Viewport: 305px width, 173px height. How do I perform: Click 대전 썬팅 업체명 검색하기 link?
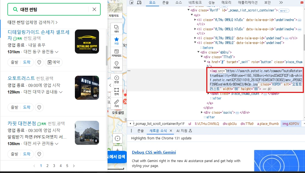click(32, 22)
